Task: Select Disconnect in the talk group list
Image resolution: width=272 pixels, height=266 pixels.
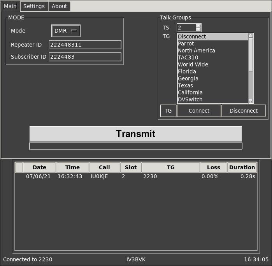Action: click(x=213, y=37)
